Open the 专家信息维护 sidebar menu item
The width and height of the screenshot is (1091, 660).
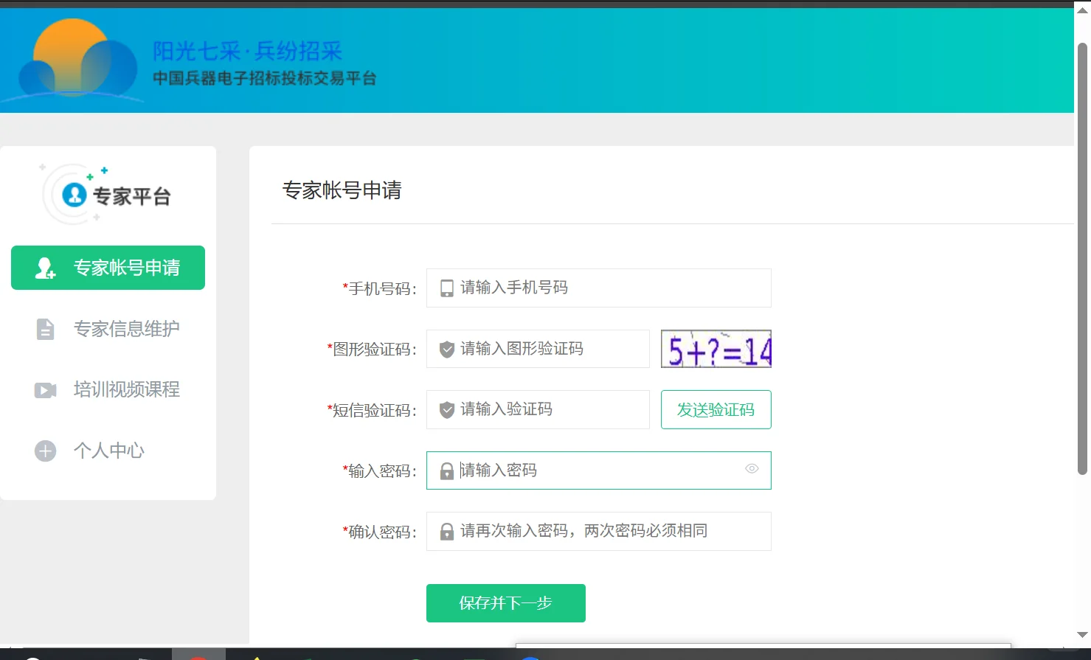coord(125,329)
